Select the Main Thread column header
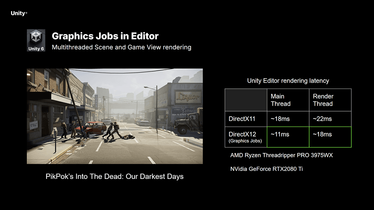The height and width of the screenshot is (210, 374). click(288, 100)
